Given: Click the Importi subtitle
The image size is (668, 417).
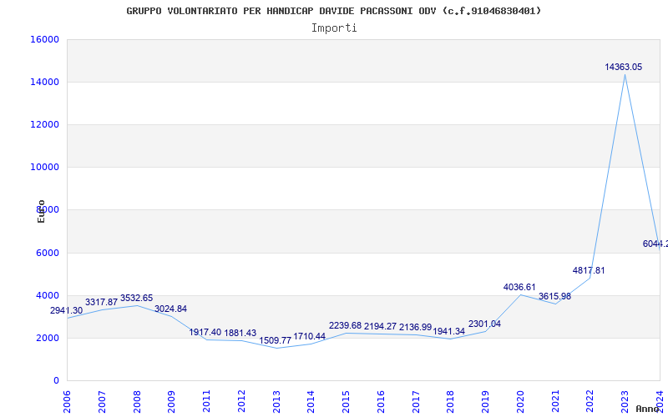Looking at the screenshot, I should point(334,28).
